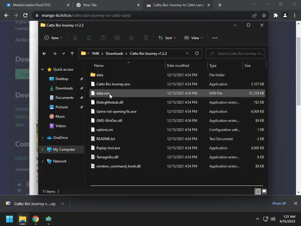The height and width of the screenshot is (226, 301).
Task: Click Downloads in breadcrumb path
Action: [114, 54]
